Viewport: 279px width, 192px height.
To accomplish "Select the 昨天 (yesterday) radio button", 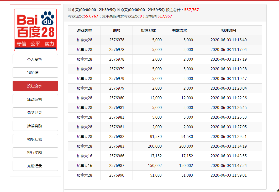I will click(x=70, y=10).
